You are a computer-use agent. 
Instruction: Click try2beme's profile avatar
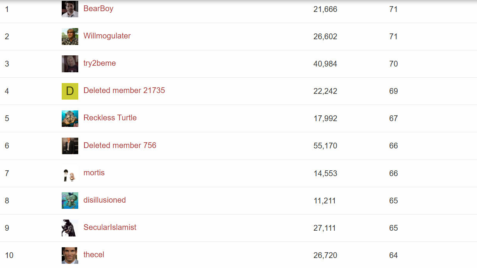tap(70, 64)
